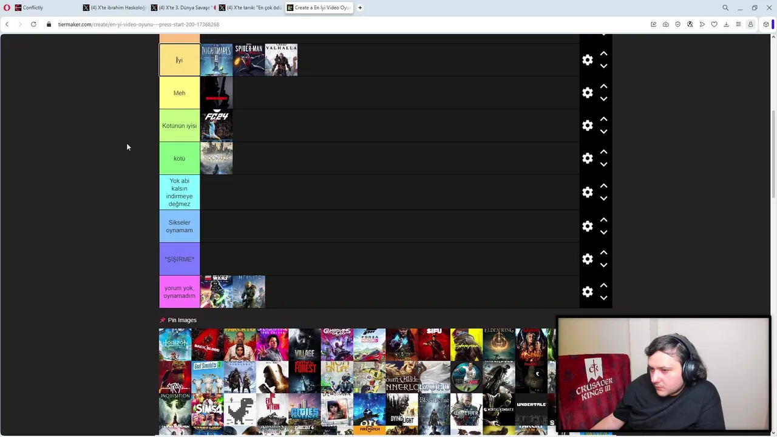Pick Sims 4 cover from pool
777x437 pixels.
click(x=208, y=410)
